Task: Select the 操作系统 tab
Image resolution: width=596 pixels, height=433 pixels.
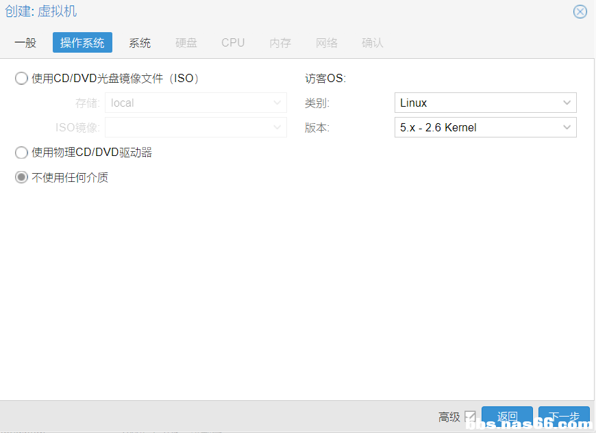Action: tap(82, 42)
